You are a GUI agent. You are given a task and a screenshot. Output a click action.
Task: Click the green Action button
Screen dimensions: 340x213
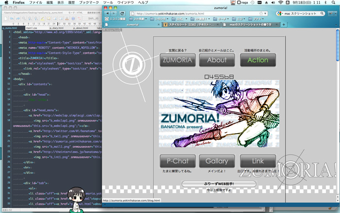click(258, 60)
